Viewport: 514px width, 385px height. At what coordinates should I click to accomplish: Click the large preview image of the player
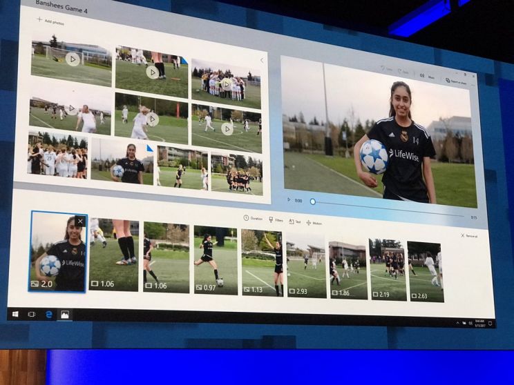coord(379,133)
